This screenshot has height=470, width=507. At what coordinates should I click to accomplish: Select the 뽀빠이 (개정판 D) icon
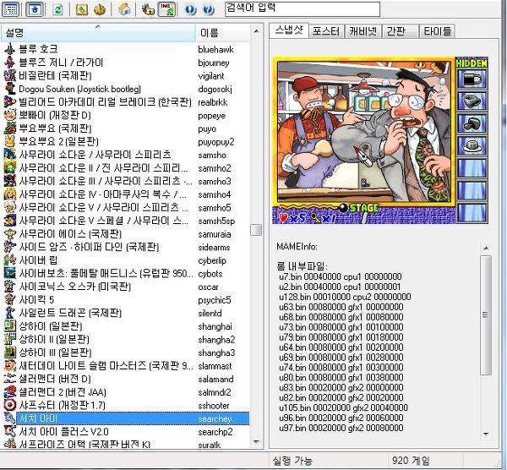click(x=9, y=115)
